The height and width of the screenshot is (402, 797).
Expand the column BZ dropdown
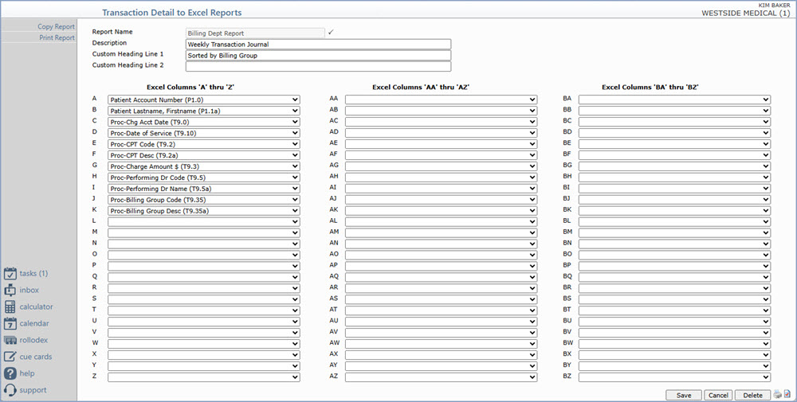[x=674, y=377]
